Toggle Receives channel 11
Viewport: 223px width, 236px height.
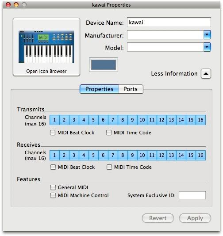coord(152,155)
